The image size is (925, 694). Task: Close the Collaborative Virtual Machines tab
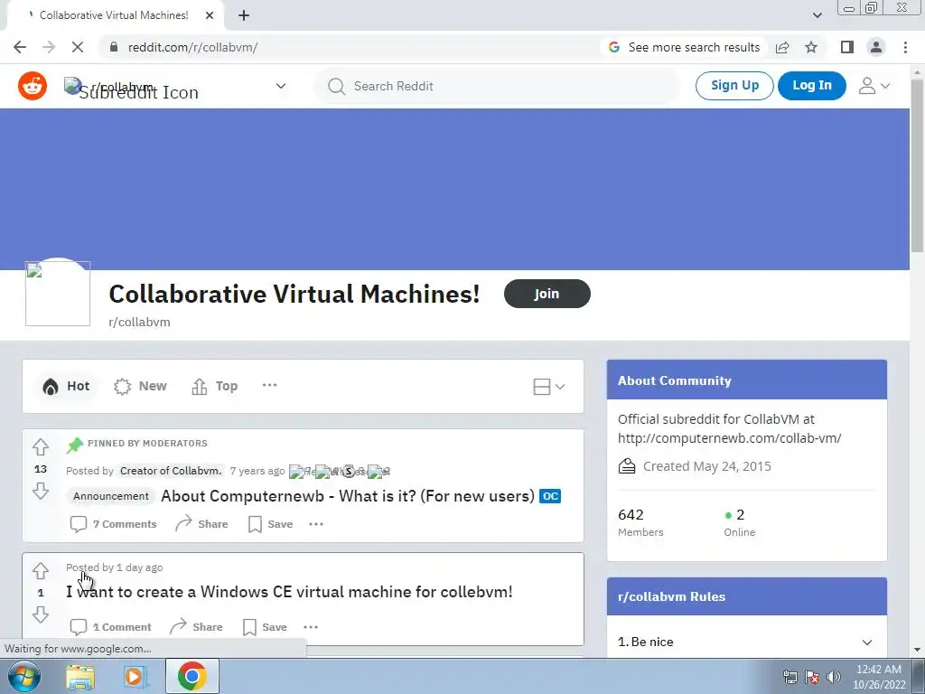(209, 15)
